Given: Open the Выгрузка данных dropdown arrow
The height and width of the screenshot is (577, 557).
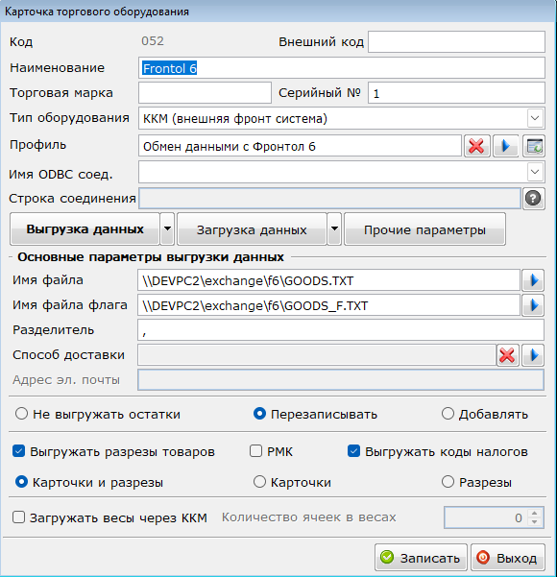Looking at the screenshot, I should pos(167,228).
